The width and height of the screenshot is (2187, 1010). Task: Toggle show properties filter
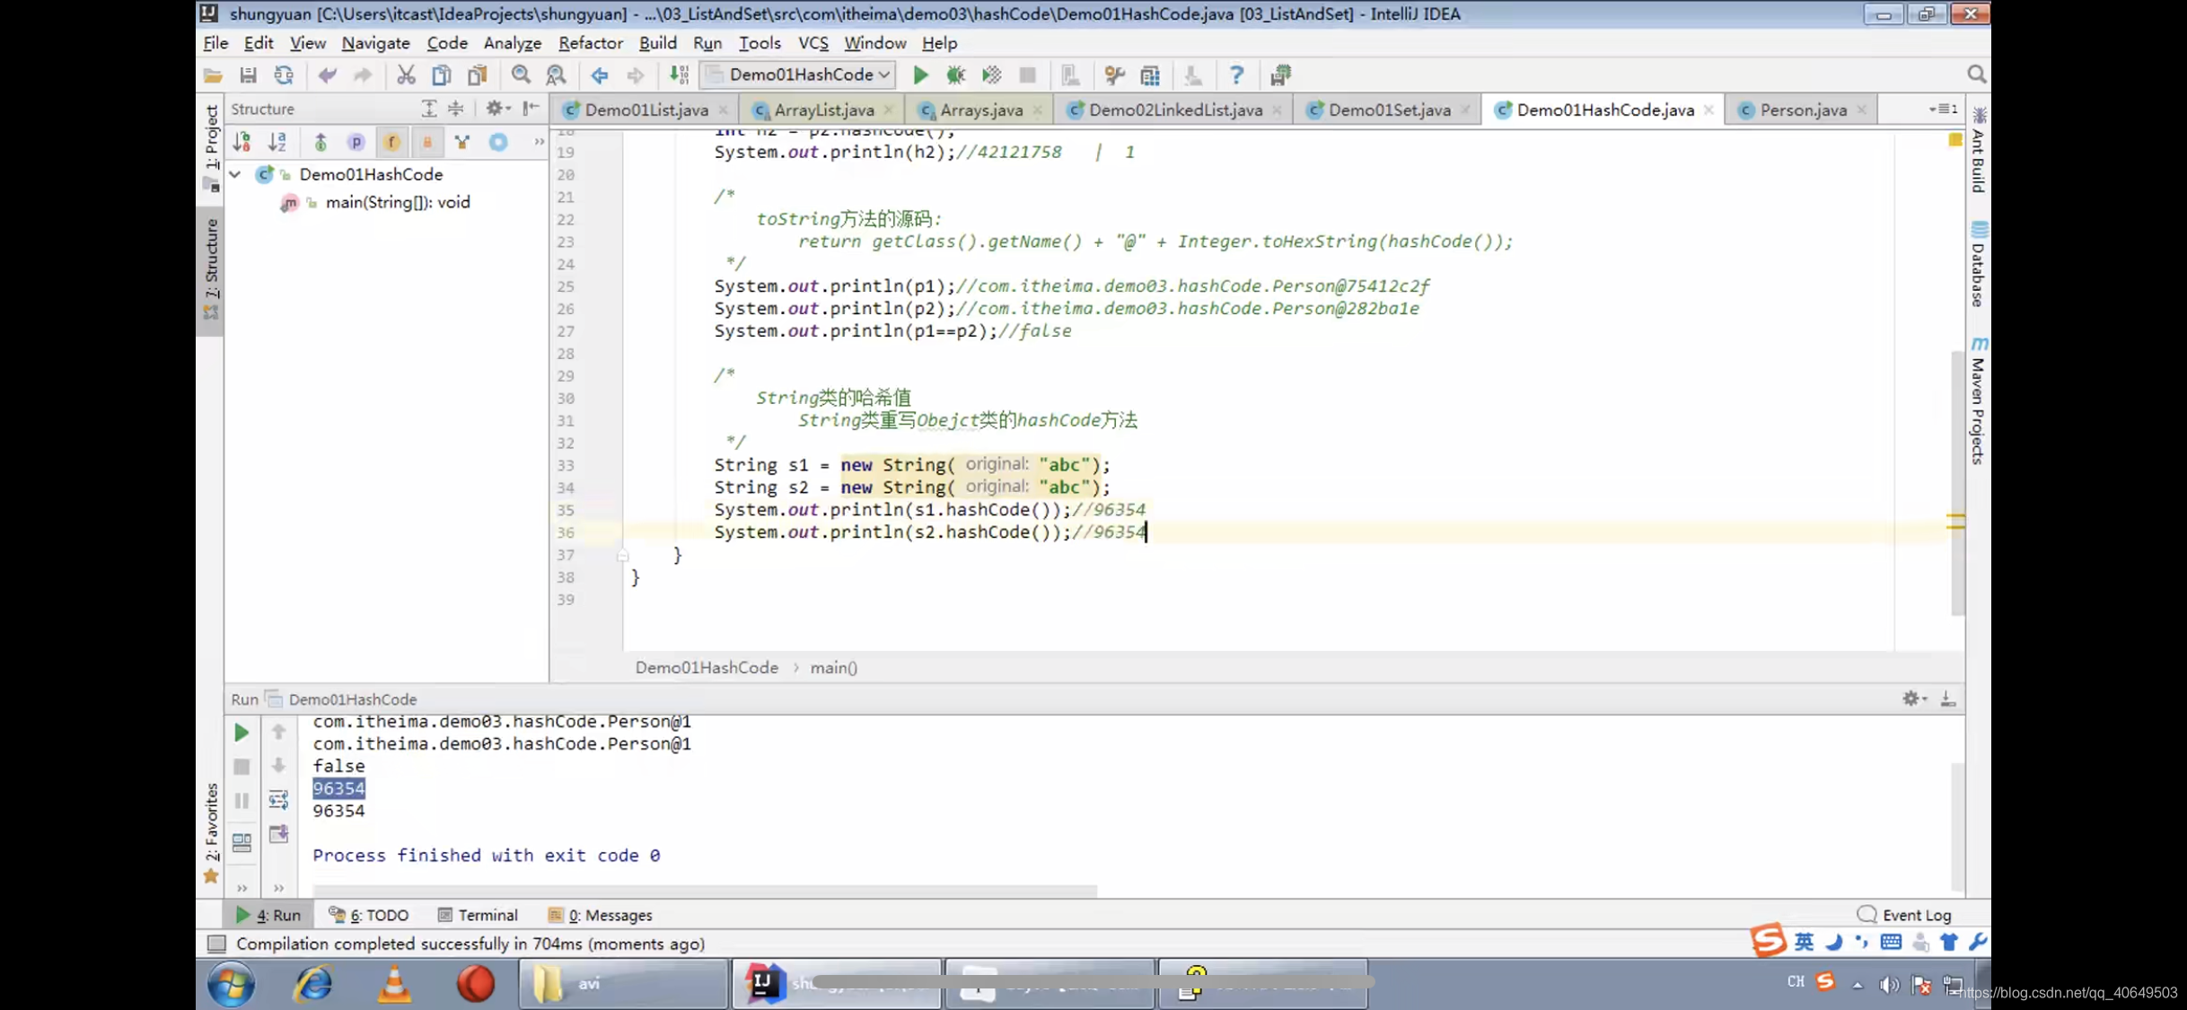click(x=356, y=142)
